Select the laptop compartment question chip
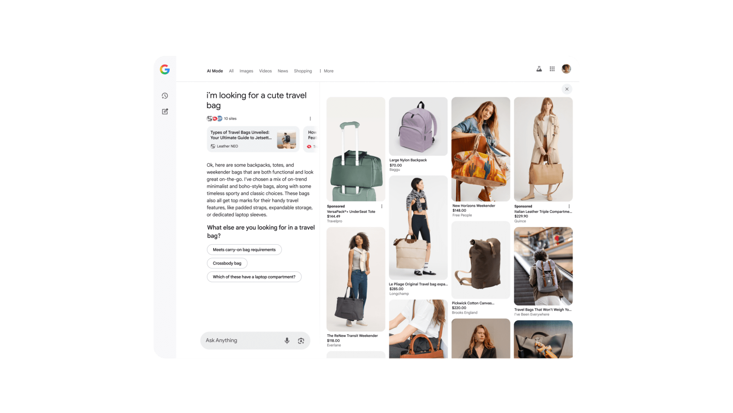The width and height of the screenshot is (733, 413). [x=254, y=276]
